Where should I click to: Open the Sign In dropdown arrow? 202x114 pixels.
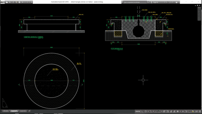tap(165, 2)
